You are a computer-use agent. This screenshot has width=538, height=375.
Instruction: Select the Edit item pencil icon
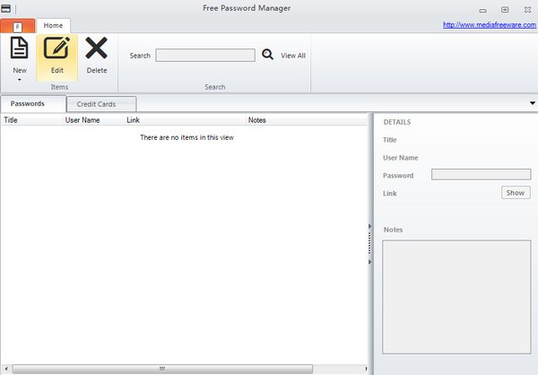(56, 48)
